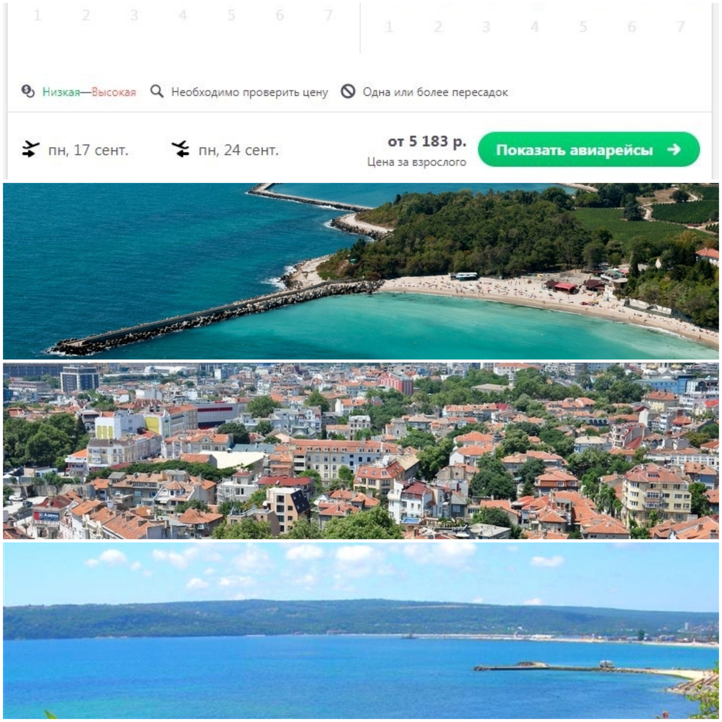Select day 1 in the left calendar
This screenshot has height=722, width=722.
pos(37,15)
